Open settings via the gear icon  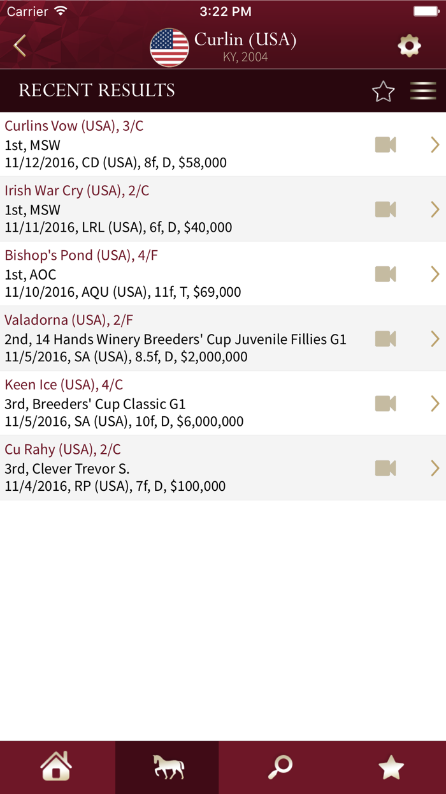click(409, 45)
